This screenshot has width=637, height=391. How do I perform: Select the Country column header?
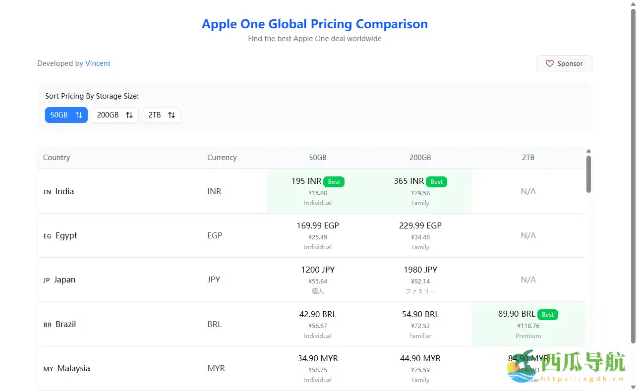tap(56, 157)
